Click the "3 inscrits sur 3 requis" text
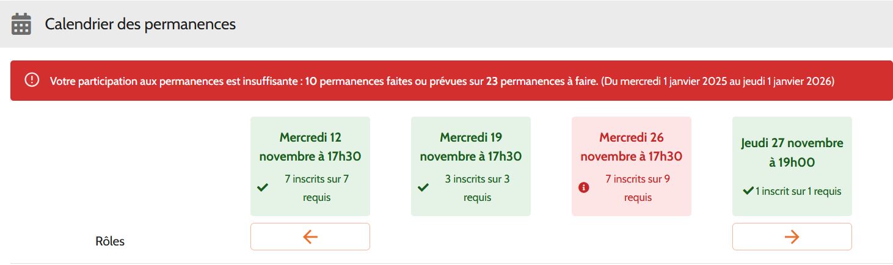 [x=477, y=188]
